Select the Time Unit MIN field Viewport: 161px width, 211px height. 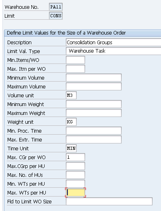coord(71,148)
